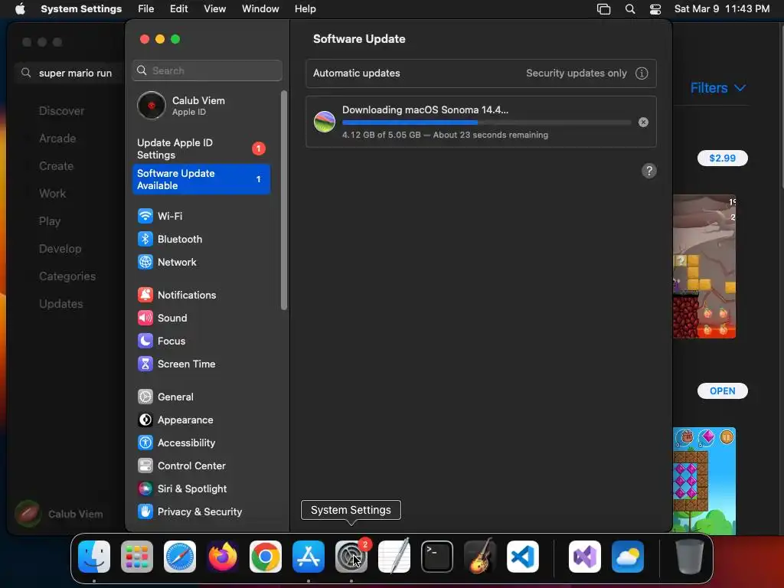Select Discover in App Store sidebar

point(61,111)
